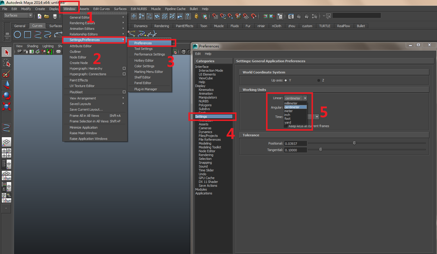This screenshot has height=254, width=437.
Task: Activate the Lasso select tool
Action: click(x=6, y=63)
